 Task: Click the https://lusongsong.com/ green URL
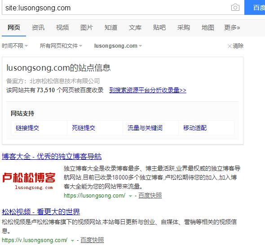pyautogui.click(x=94, y=196)
